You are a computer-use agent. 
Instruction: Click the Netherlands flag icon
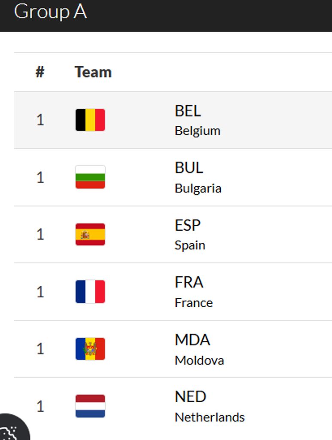90,406
